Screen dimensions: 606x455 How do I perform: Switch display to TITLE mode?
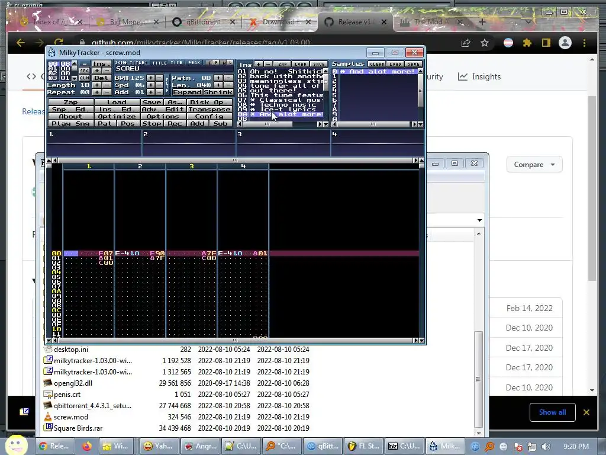[x=159, y=63]
